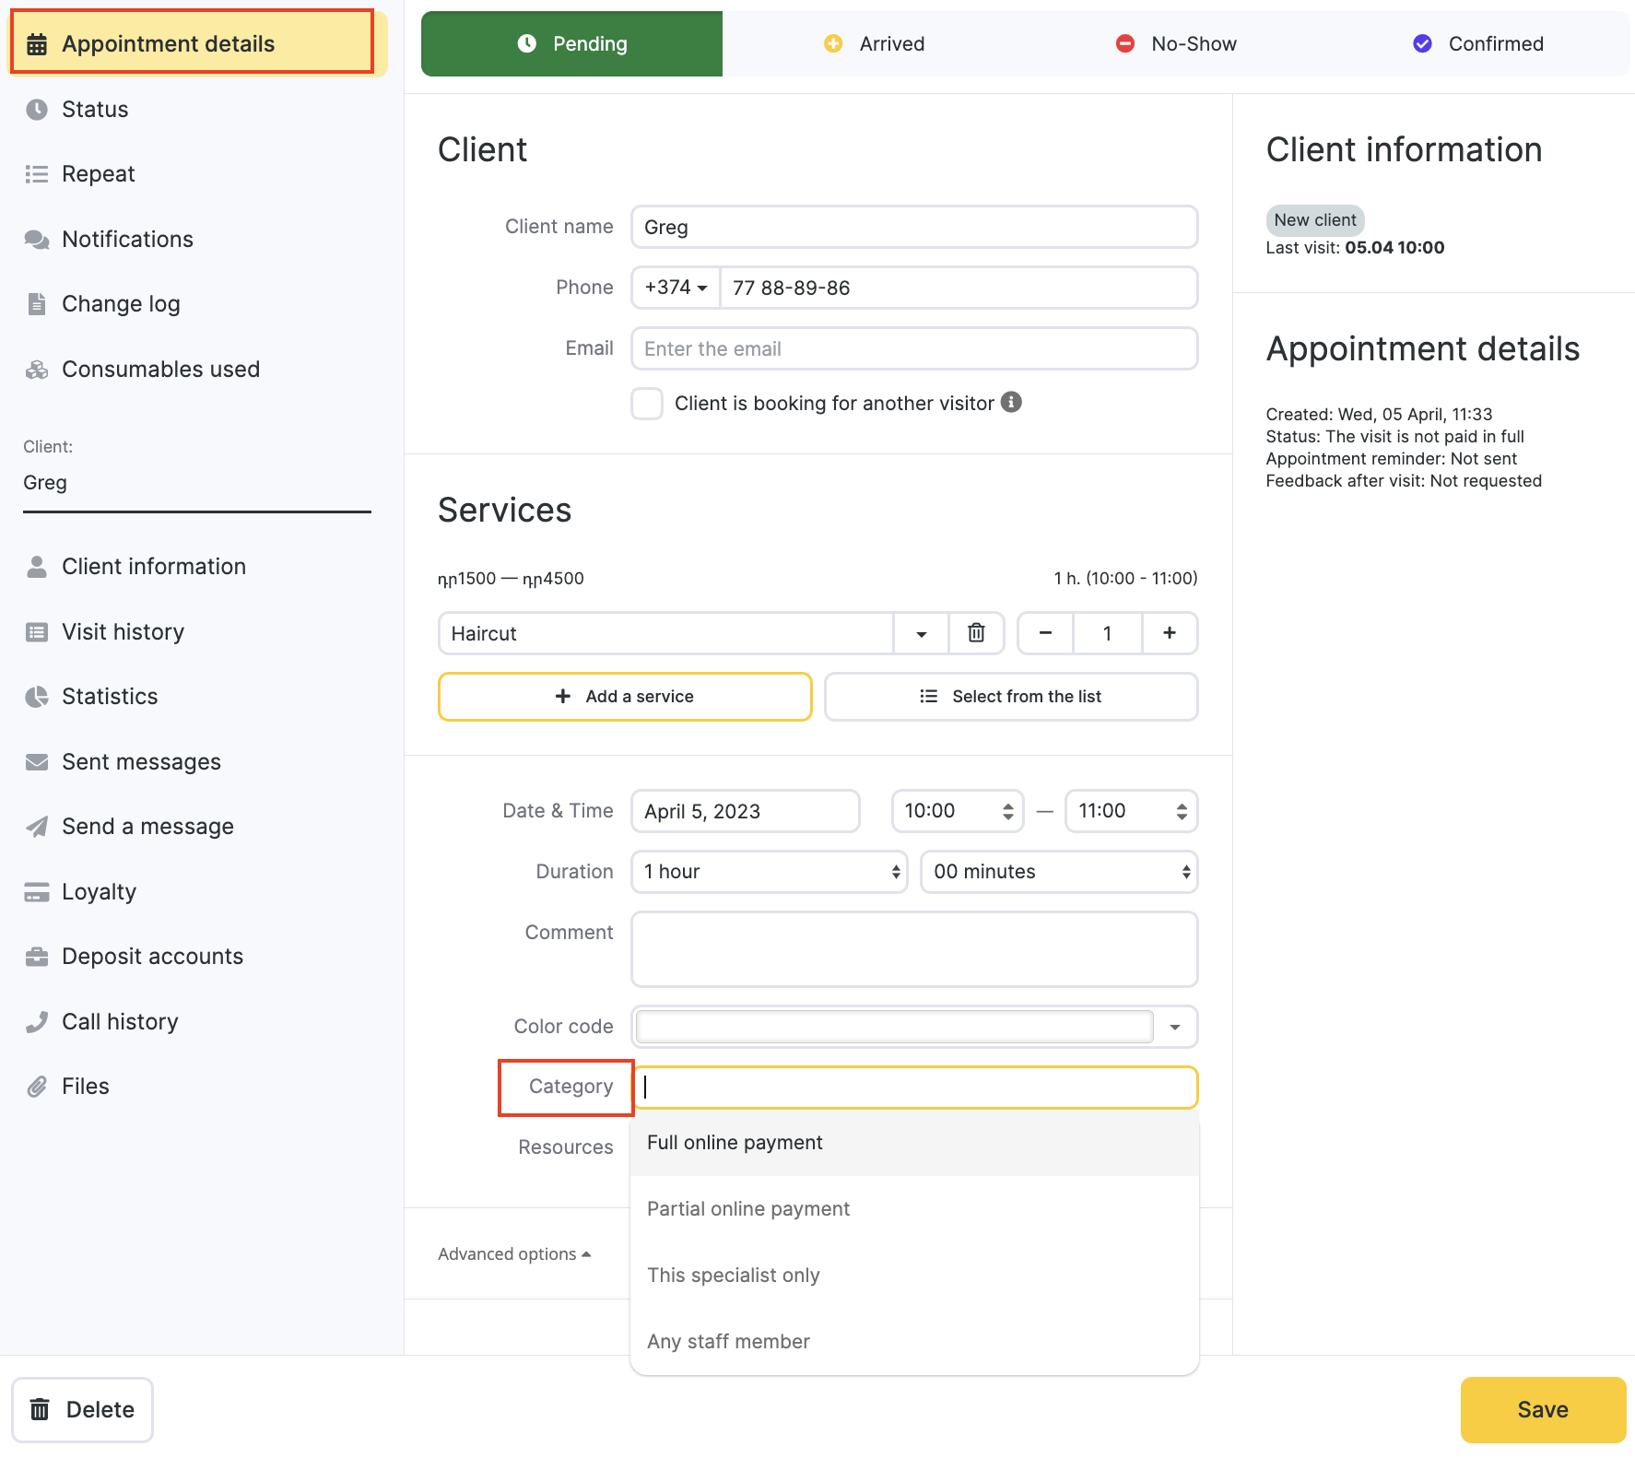Set status to Pending
Image resolution: width=1635 pixels, height=1458 pixels.
tap(571, 43)
